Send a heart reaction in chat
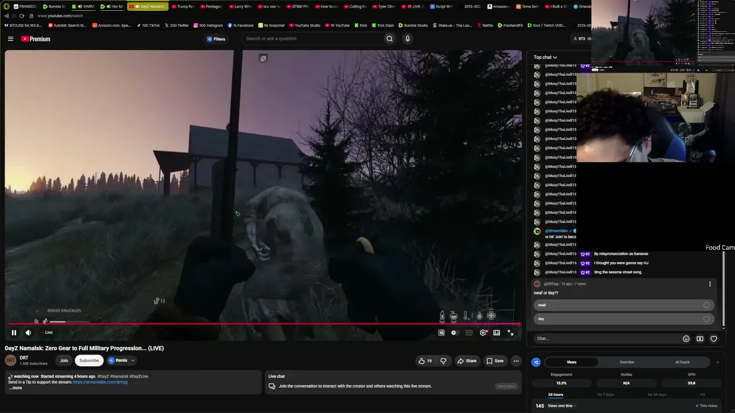The height and width of the screenshot is (413, 735). click(714, 338)
